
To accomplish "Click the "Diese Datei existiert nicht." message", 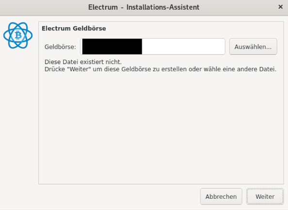I will coord(83,62).
